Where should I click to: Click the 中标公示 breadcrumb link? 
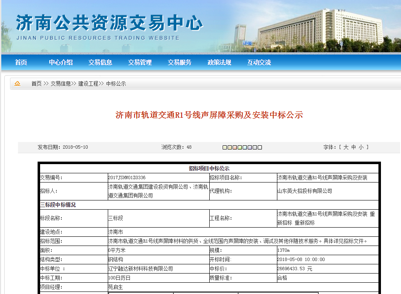(x=116, y=84)
